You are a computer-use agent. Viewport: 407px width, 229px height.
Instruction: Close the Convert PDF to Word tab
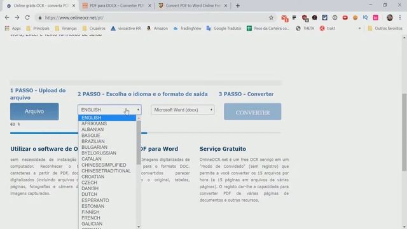tap(226, 6)
